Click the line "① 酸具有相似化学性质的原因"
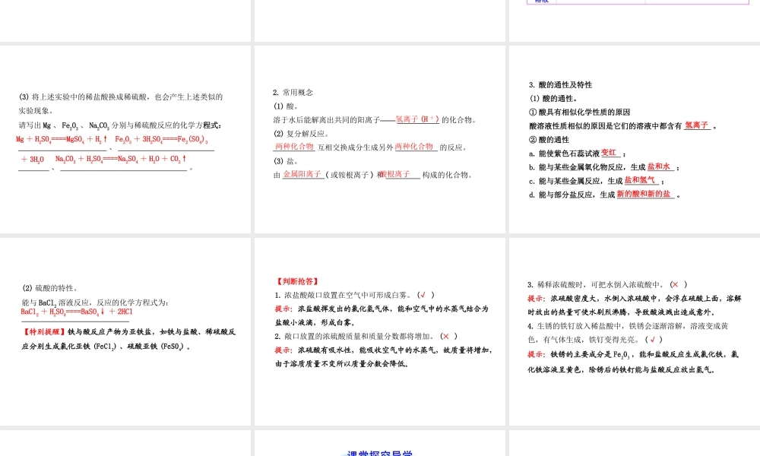The image size is (760, 456). [579, 112]
